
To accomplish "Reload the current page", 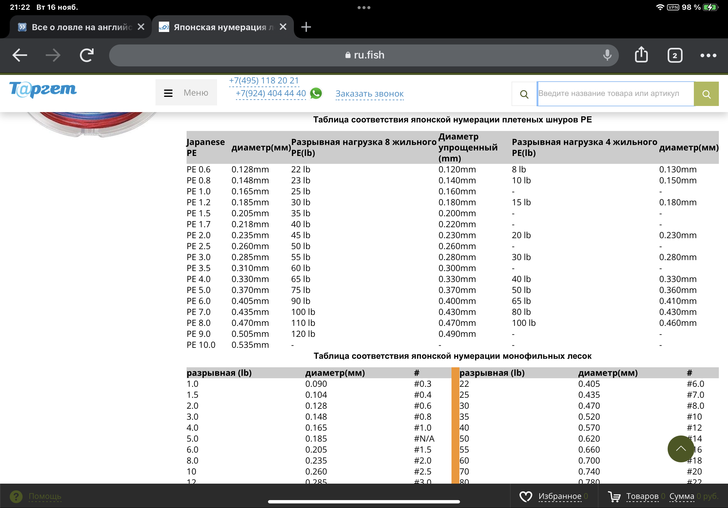I will click(x=87, y=55).
